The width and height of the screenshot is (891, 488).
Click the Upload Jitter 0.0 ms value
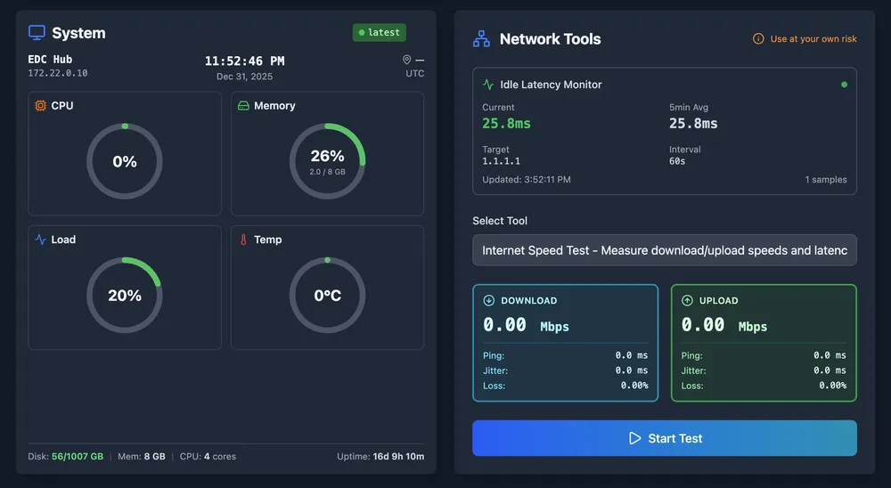(x=830, y=370)
